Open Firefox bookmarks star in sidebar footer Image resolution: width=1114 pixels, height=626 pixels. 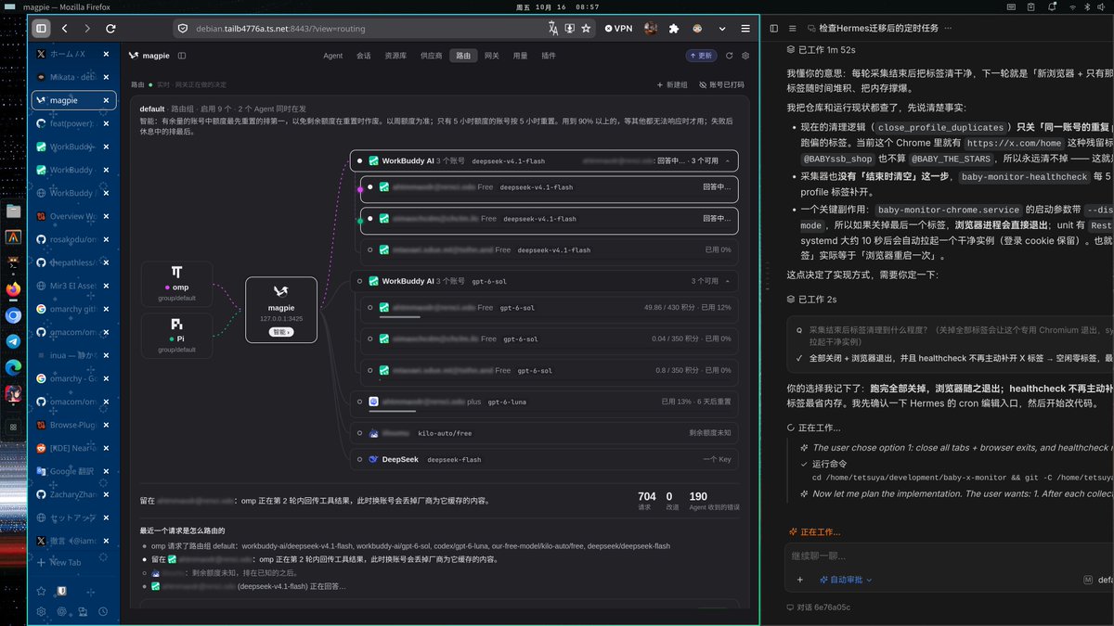click(x=41, y=591)
